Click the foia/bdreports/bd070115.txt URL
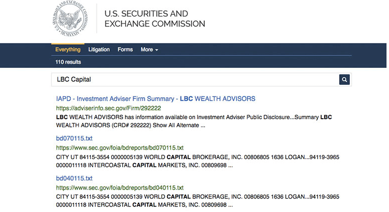 (x=120, y=148)
